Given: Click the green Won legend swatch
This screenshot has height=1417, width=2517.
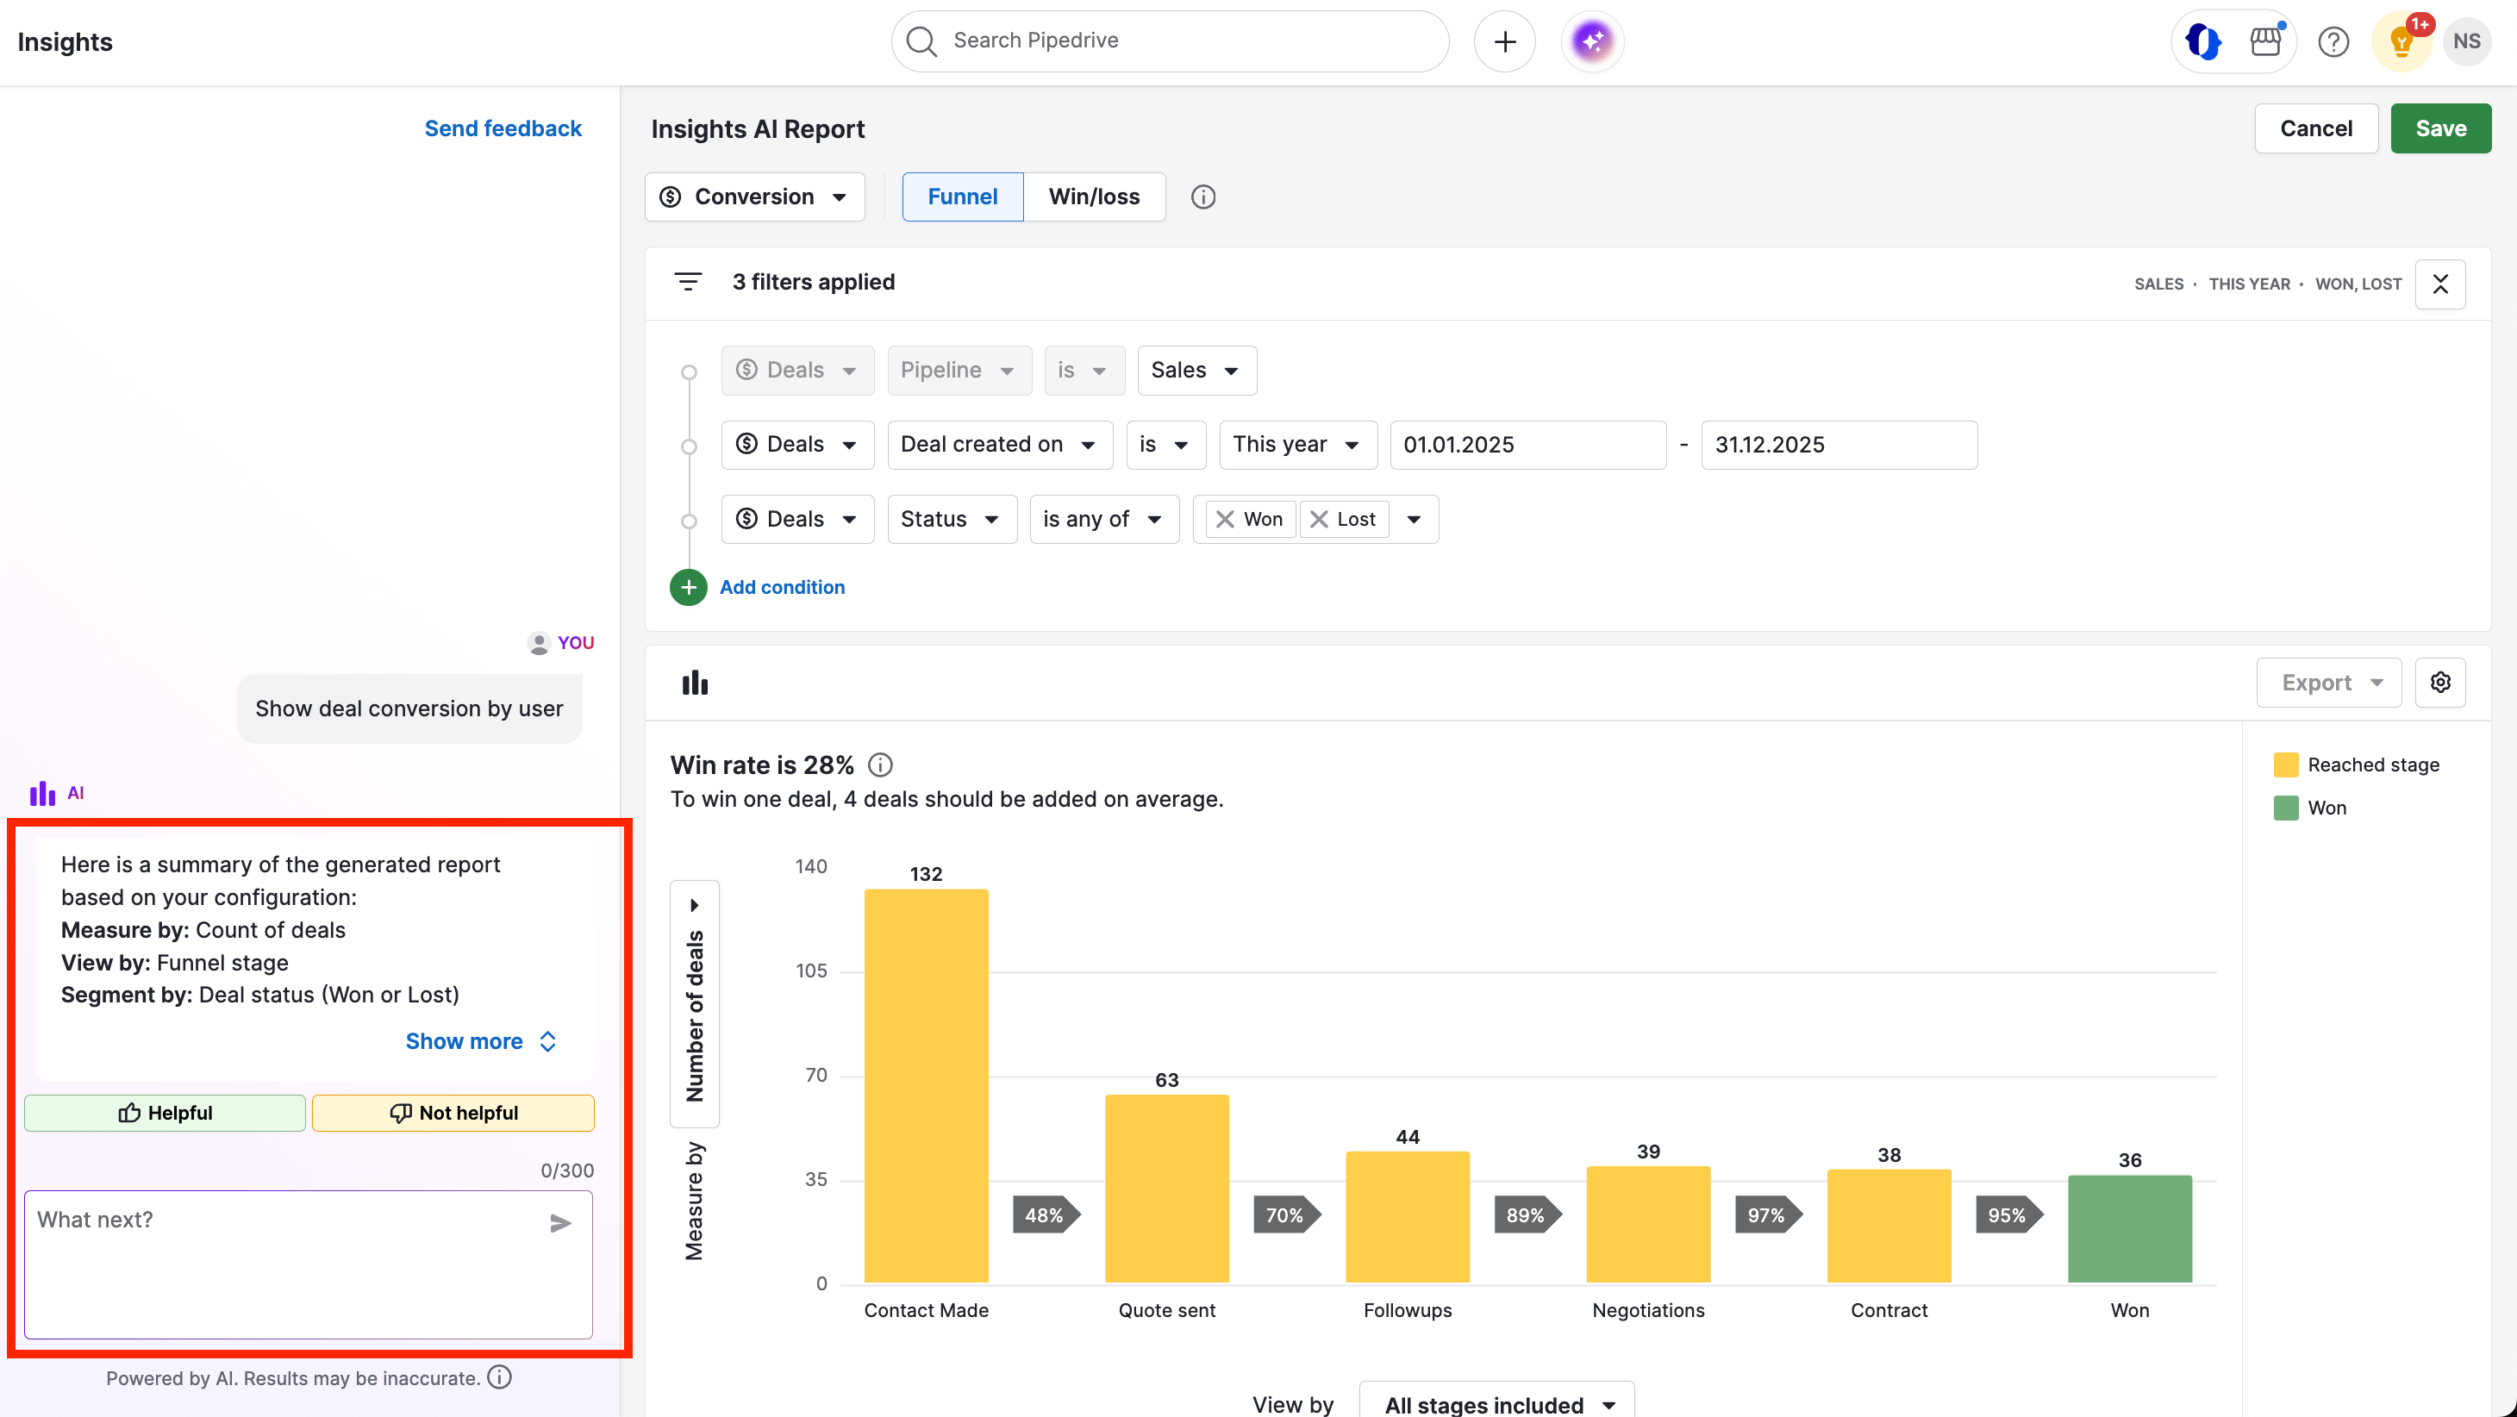Looking at the screenshot, I should pyautogui.click(x=2288, y=808).
